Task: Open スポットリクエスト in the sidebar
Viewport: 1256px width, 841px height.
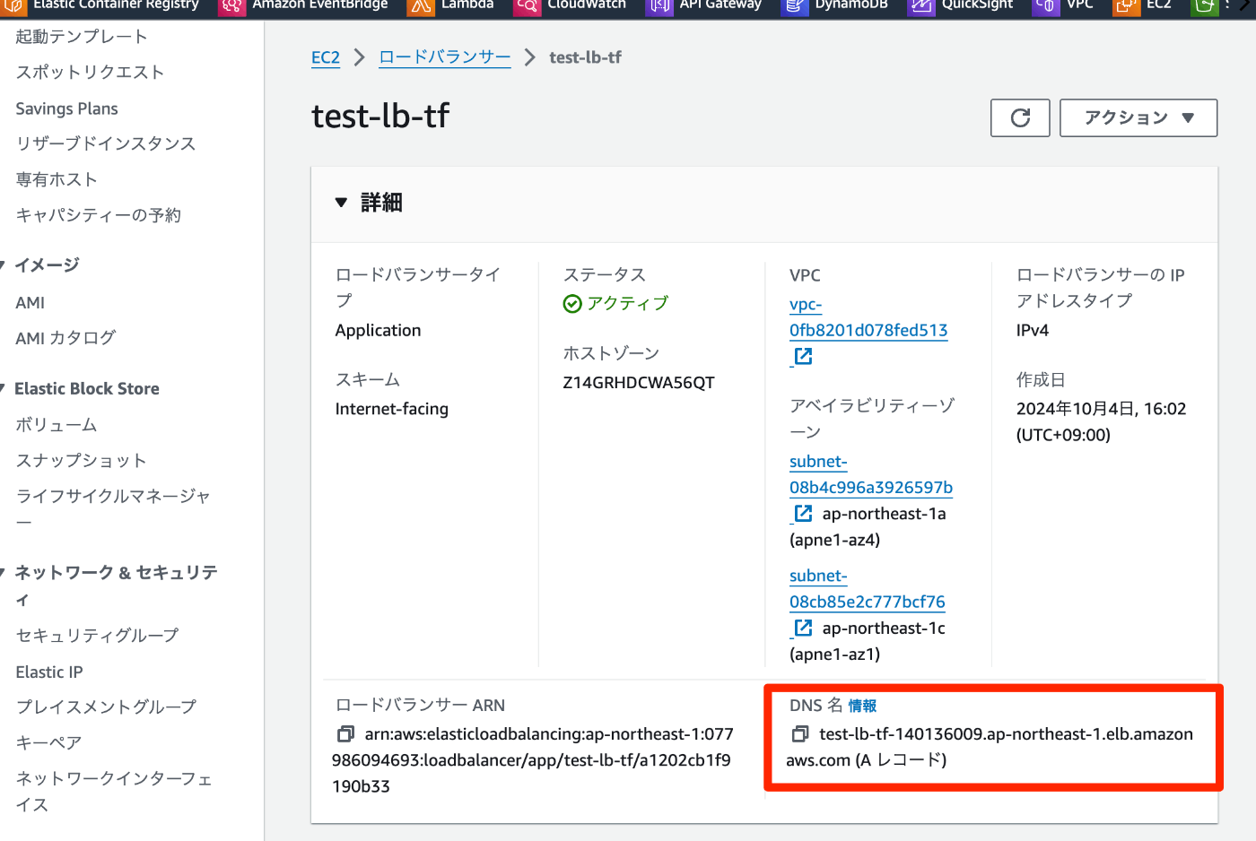Action: [90, 72]
